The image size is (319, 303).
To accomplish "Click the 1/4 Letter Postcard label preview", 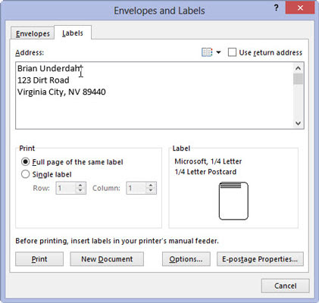I will (x=233, y=201).
